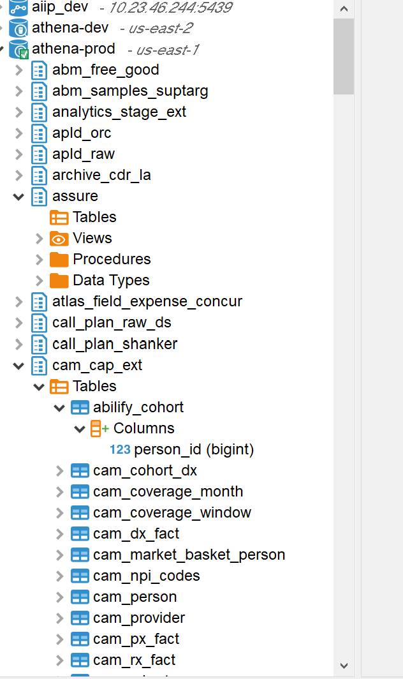Collapse the Columns node chevron
Image resolution: width=403 pixels, height=679 pixels.
80,428
